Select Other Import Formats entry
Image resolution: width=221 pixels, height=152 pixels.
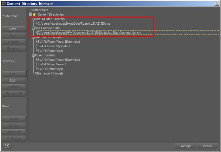click(49, 73)
